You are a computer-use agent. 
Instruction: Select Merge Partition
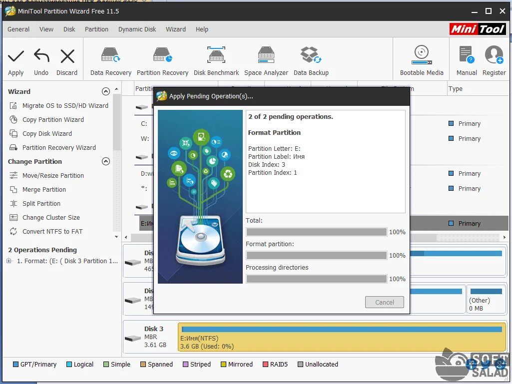37,189
